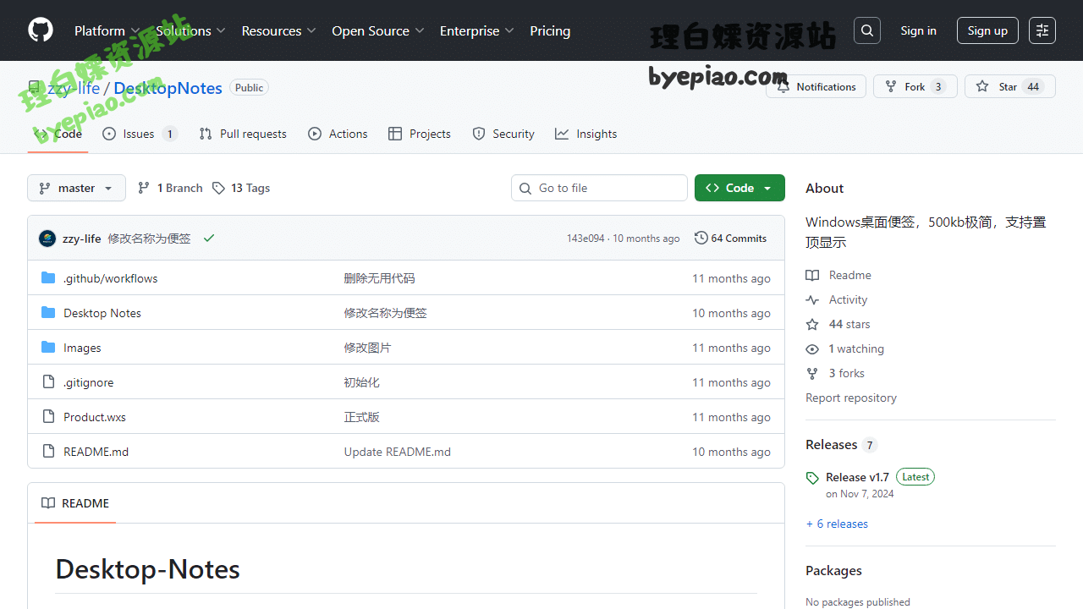Expand the master branch dropdown
Viewport: 1083px width, 609px height.
[x=76, y=188]
